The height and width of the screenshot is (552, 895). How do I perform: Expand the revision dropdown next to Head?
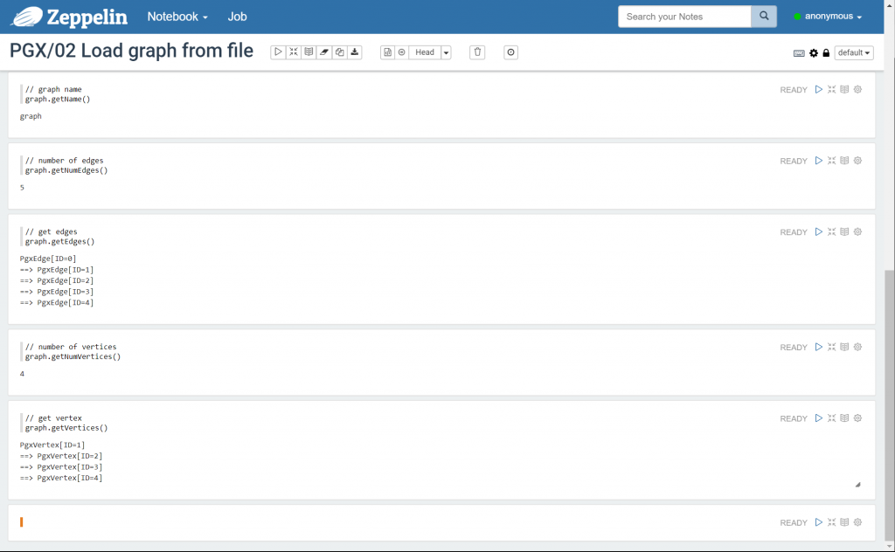pyautogui.click(x=446, y=52)
